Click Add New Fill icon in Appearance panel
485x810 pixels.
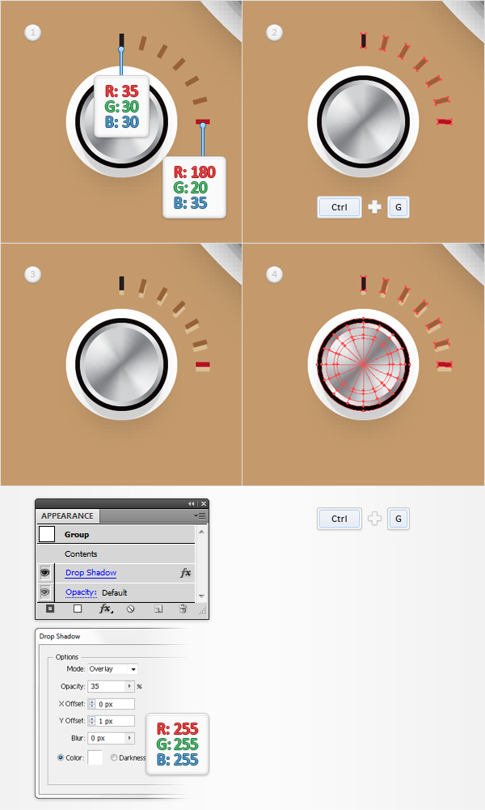[x=78, y=609]
